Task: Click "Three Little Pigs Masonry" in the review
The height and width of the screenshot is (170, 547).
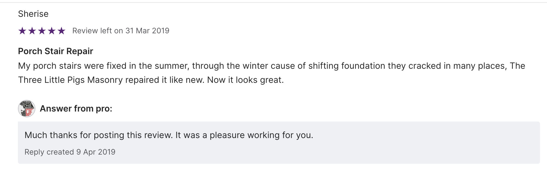Action: pyautogui.click(x=70, y=80)
